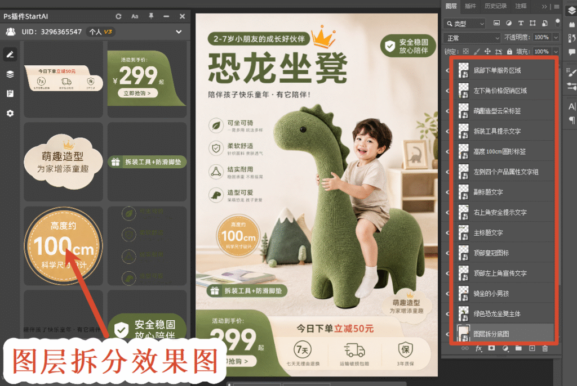
Task: Open the Comments dock icon on right strip
Action: tap(572, 52)
